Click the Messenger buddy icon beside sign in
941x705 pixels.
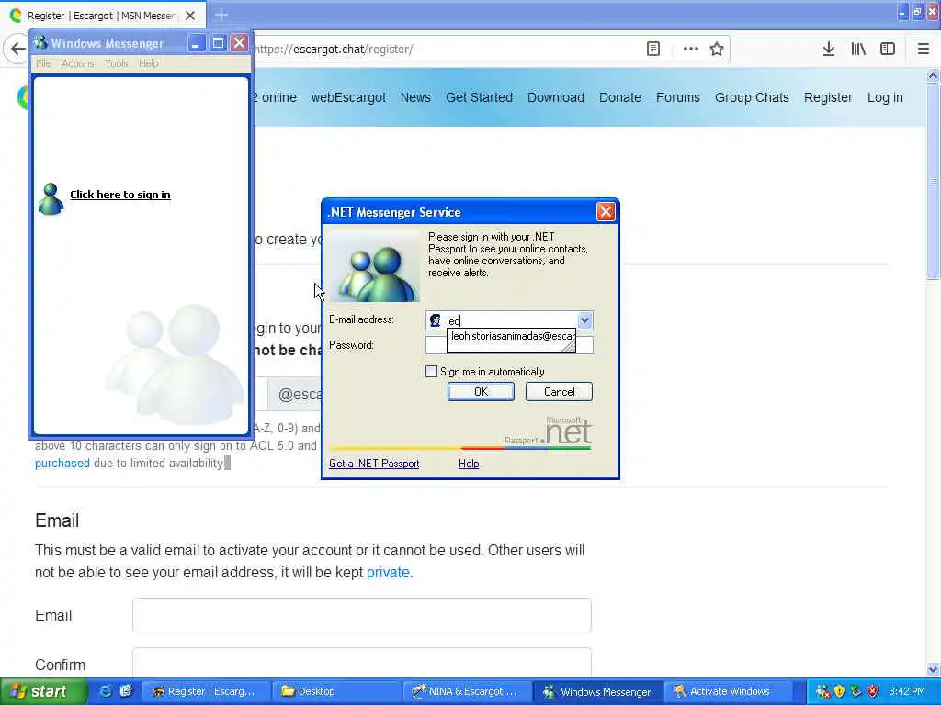tap(51, 198)
